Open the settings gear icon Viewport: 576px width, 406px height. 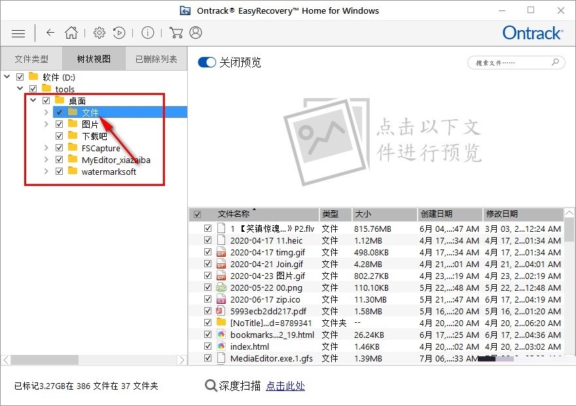pos(99,33)
